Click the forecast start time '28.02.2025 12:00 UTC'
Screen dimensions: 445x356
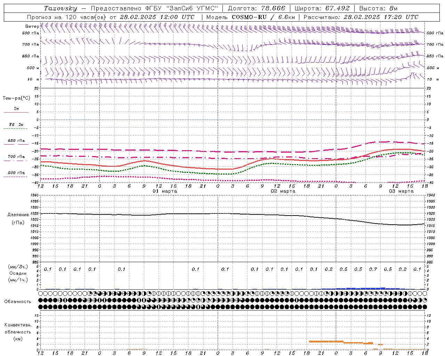[157, 17]
